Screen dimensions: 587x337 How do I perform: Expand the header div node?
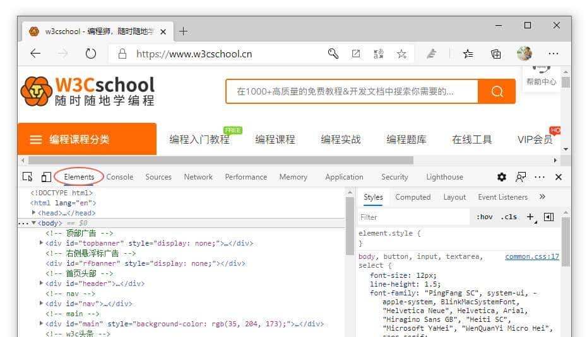[41, 283]
